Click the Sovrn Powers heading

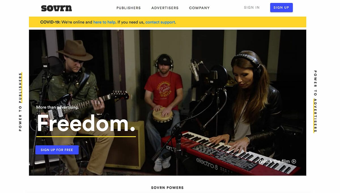[x=167, y=188]
